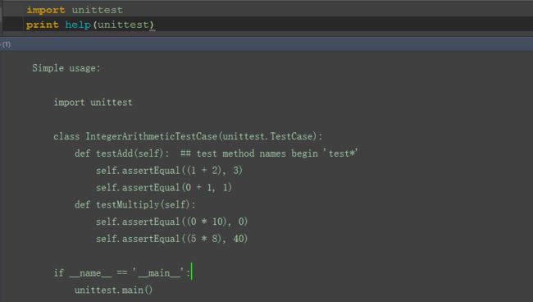The image size is (533, 302).
Task: Click the "Simple usage:" heading text
Action: pyautogui.click(x=66, y=68)
